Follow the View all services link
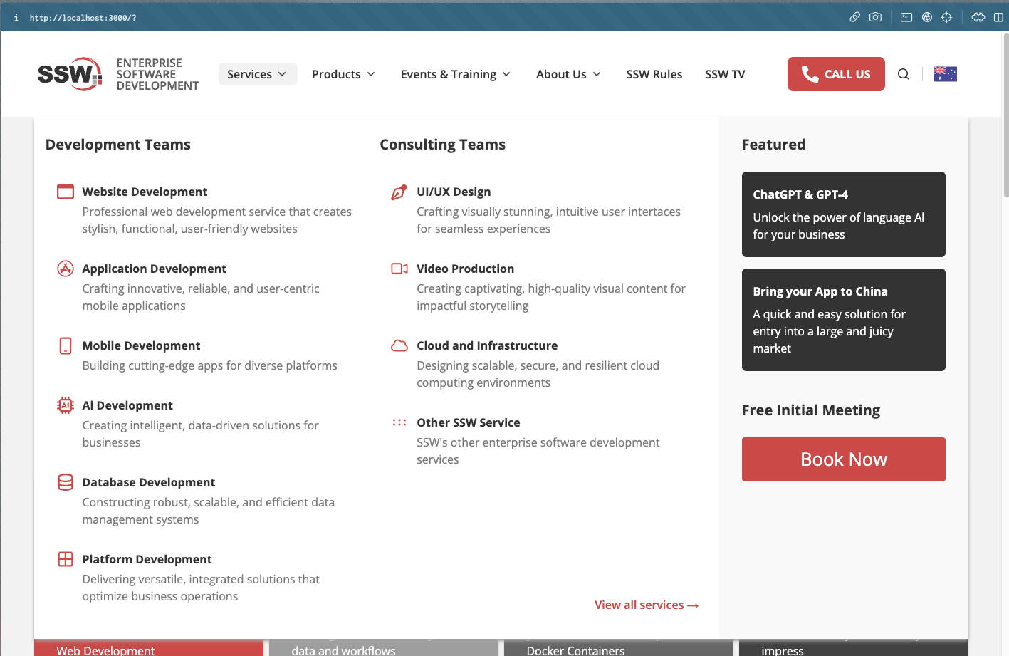 [646, 605]
